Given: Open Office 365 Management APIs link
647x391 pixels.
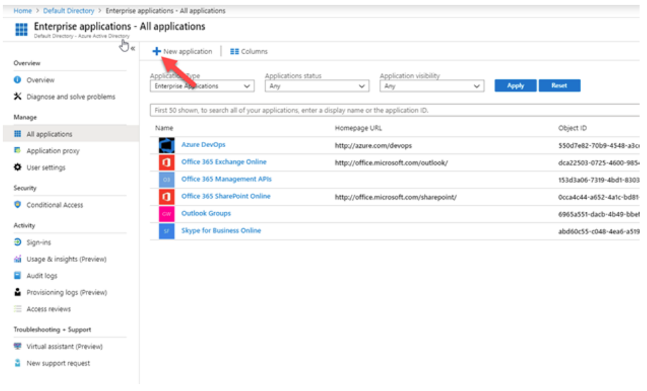Looking at the screenshot, I should pyautogui.click(x=226, y=179).
